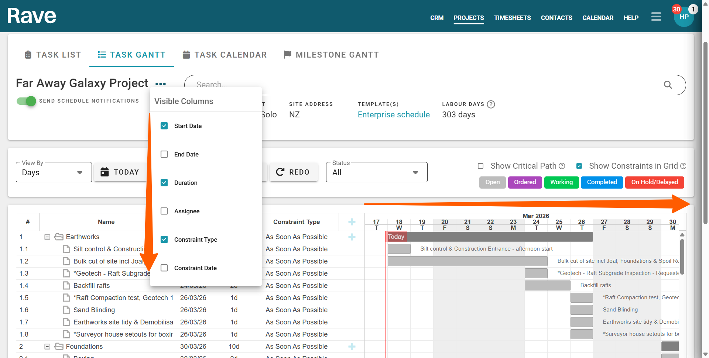This screenshot has width=709, height=358.
Task: Open the Timesheets menu item
Action: 512,18
